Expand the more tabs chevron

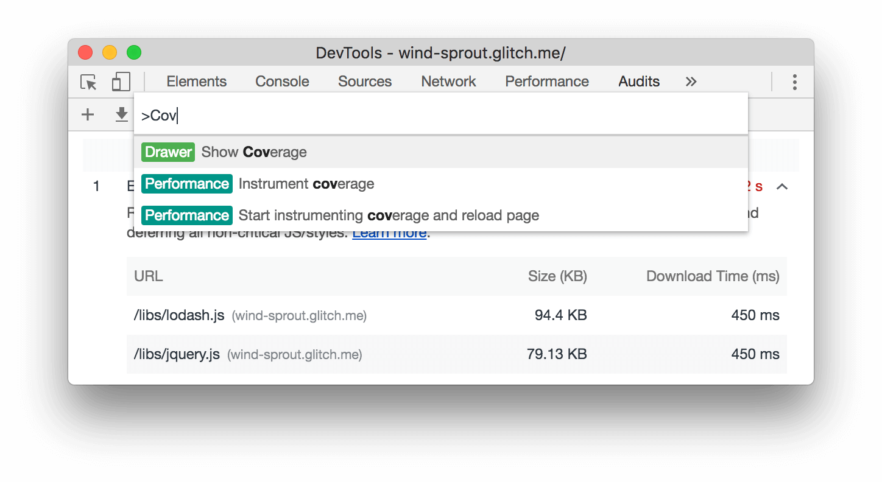691,82
